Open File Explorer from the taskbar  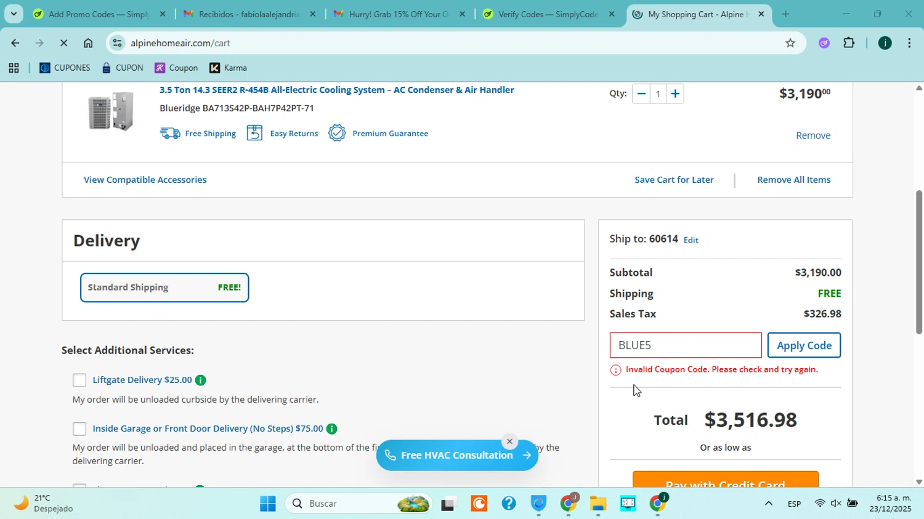click(x=598, y=504)
